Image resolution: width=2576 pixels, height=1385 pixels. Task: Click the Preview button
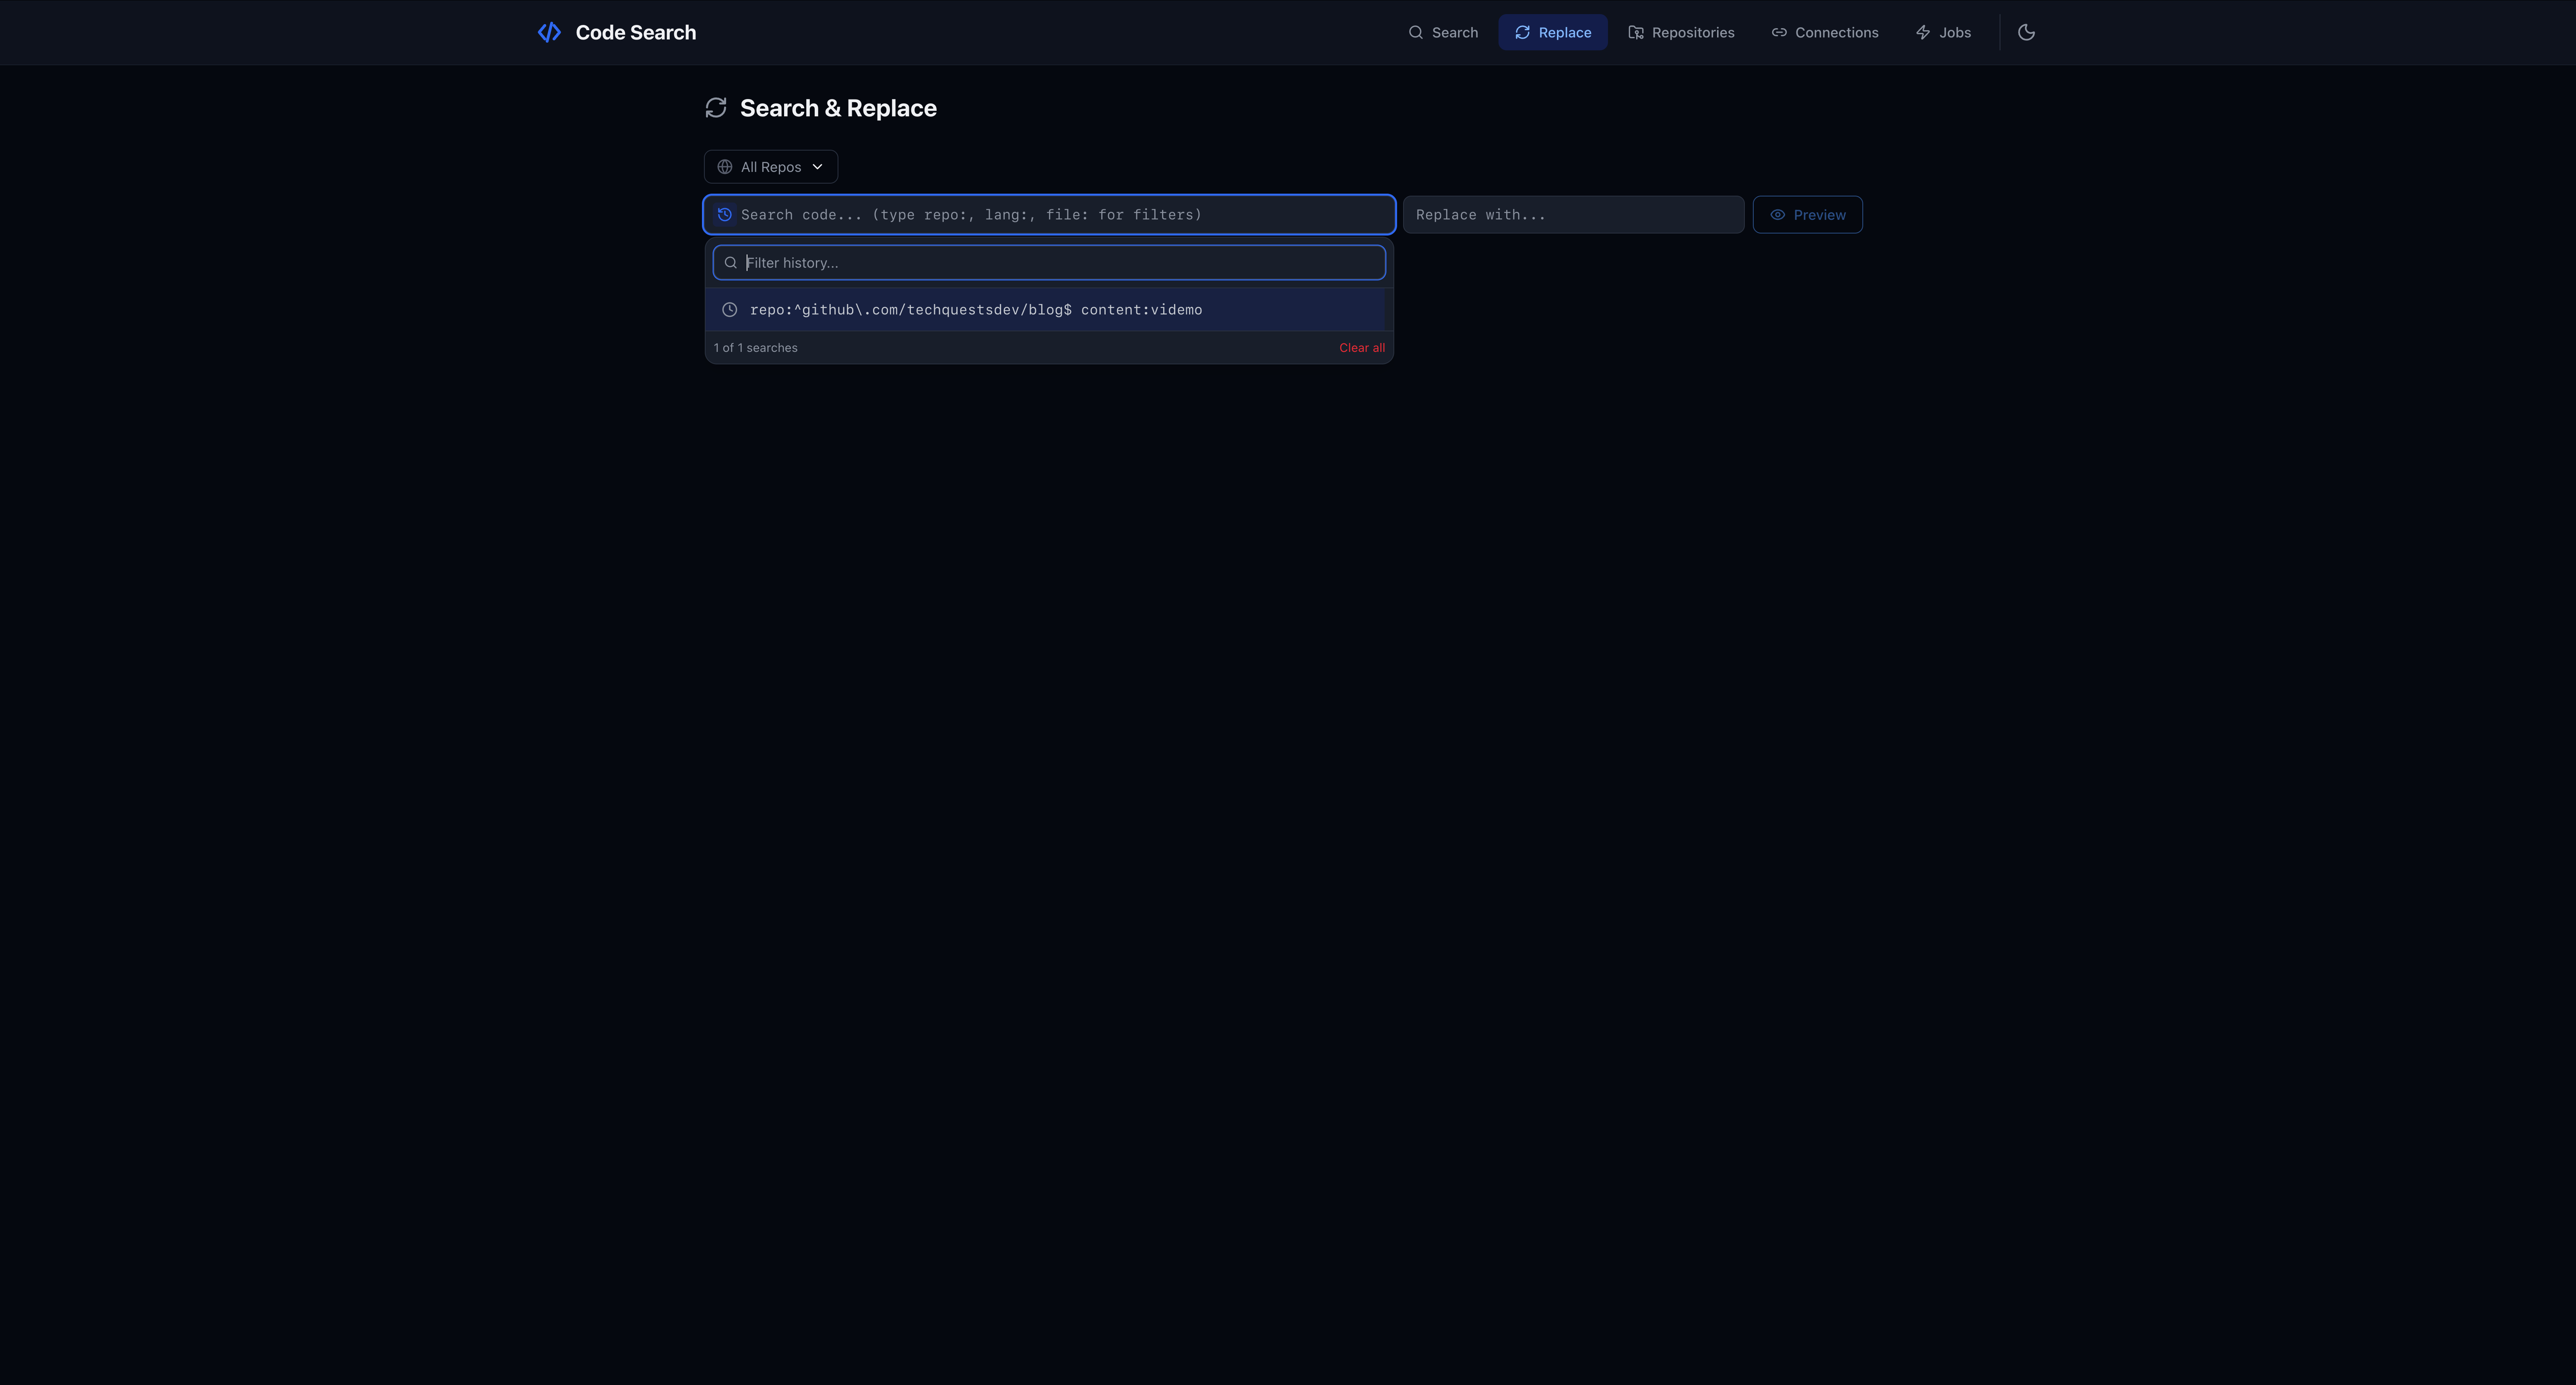[x=1807, y=214]
